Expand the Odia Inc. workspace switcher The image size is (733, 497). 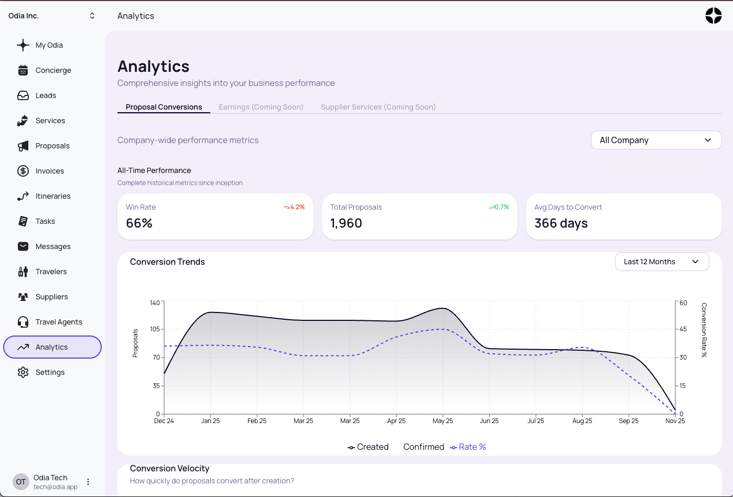(x=51, y=15)
